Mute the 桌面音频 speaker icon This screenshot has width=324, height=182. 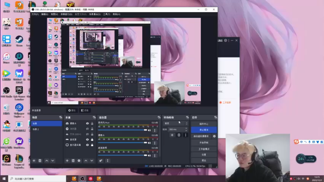(149, 155)
